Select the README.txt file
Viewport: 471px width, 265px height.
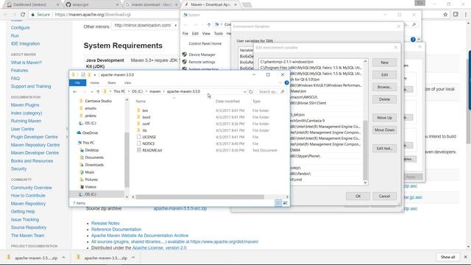point(152,150)
